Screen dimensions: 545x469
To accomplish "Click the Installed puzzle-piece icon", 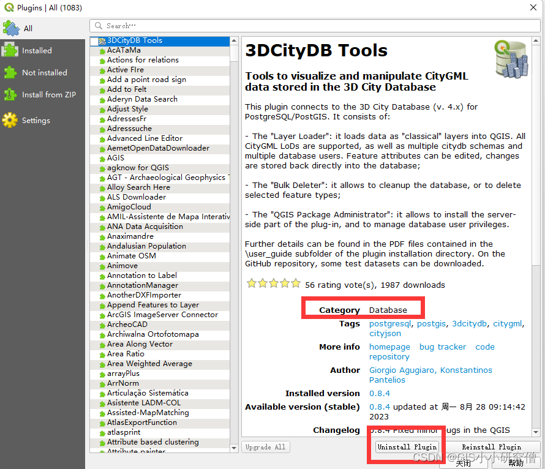I will [x=10, y=50].
